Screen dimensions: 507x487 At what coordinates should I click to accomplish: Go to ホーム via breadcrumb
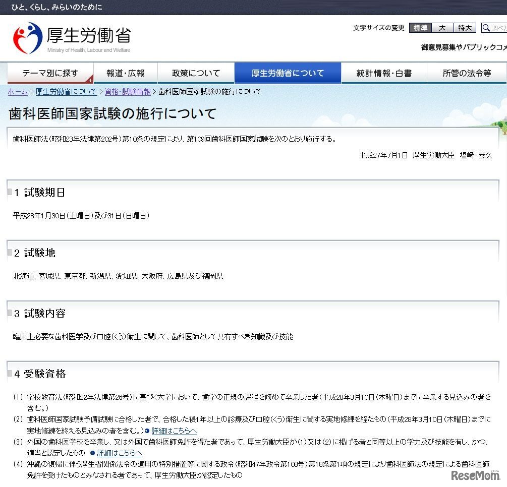(18, 92)
